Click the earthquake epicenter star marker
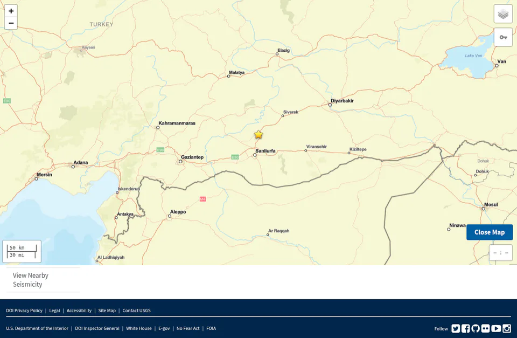 [x=258, y=135]
